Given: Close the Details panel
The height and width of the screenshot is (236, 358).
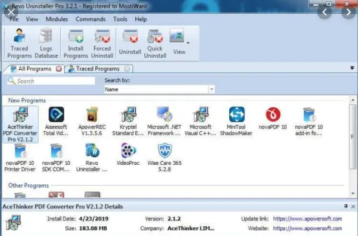Looking at the screenshot, I should (x=353, y=206).
